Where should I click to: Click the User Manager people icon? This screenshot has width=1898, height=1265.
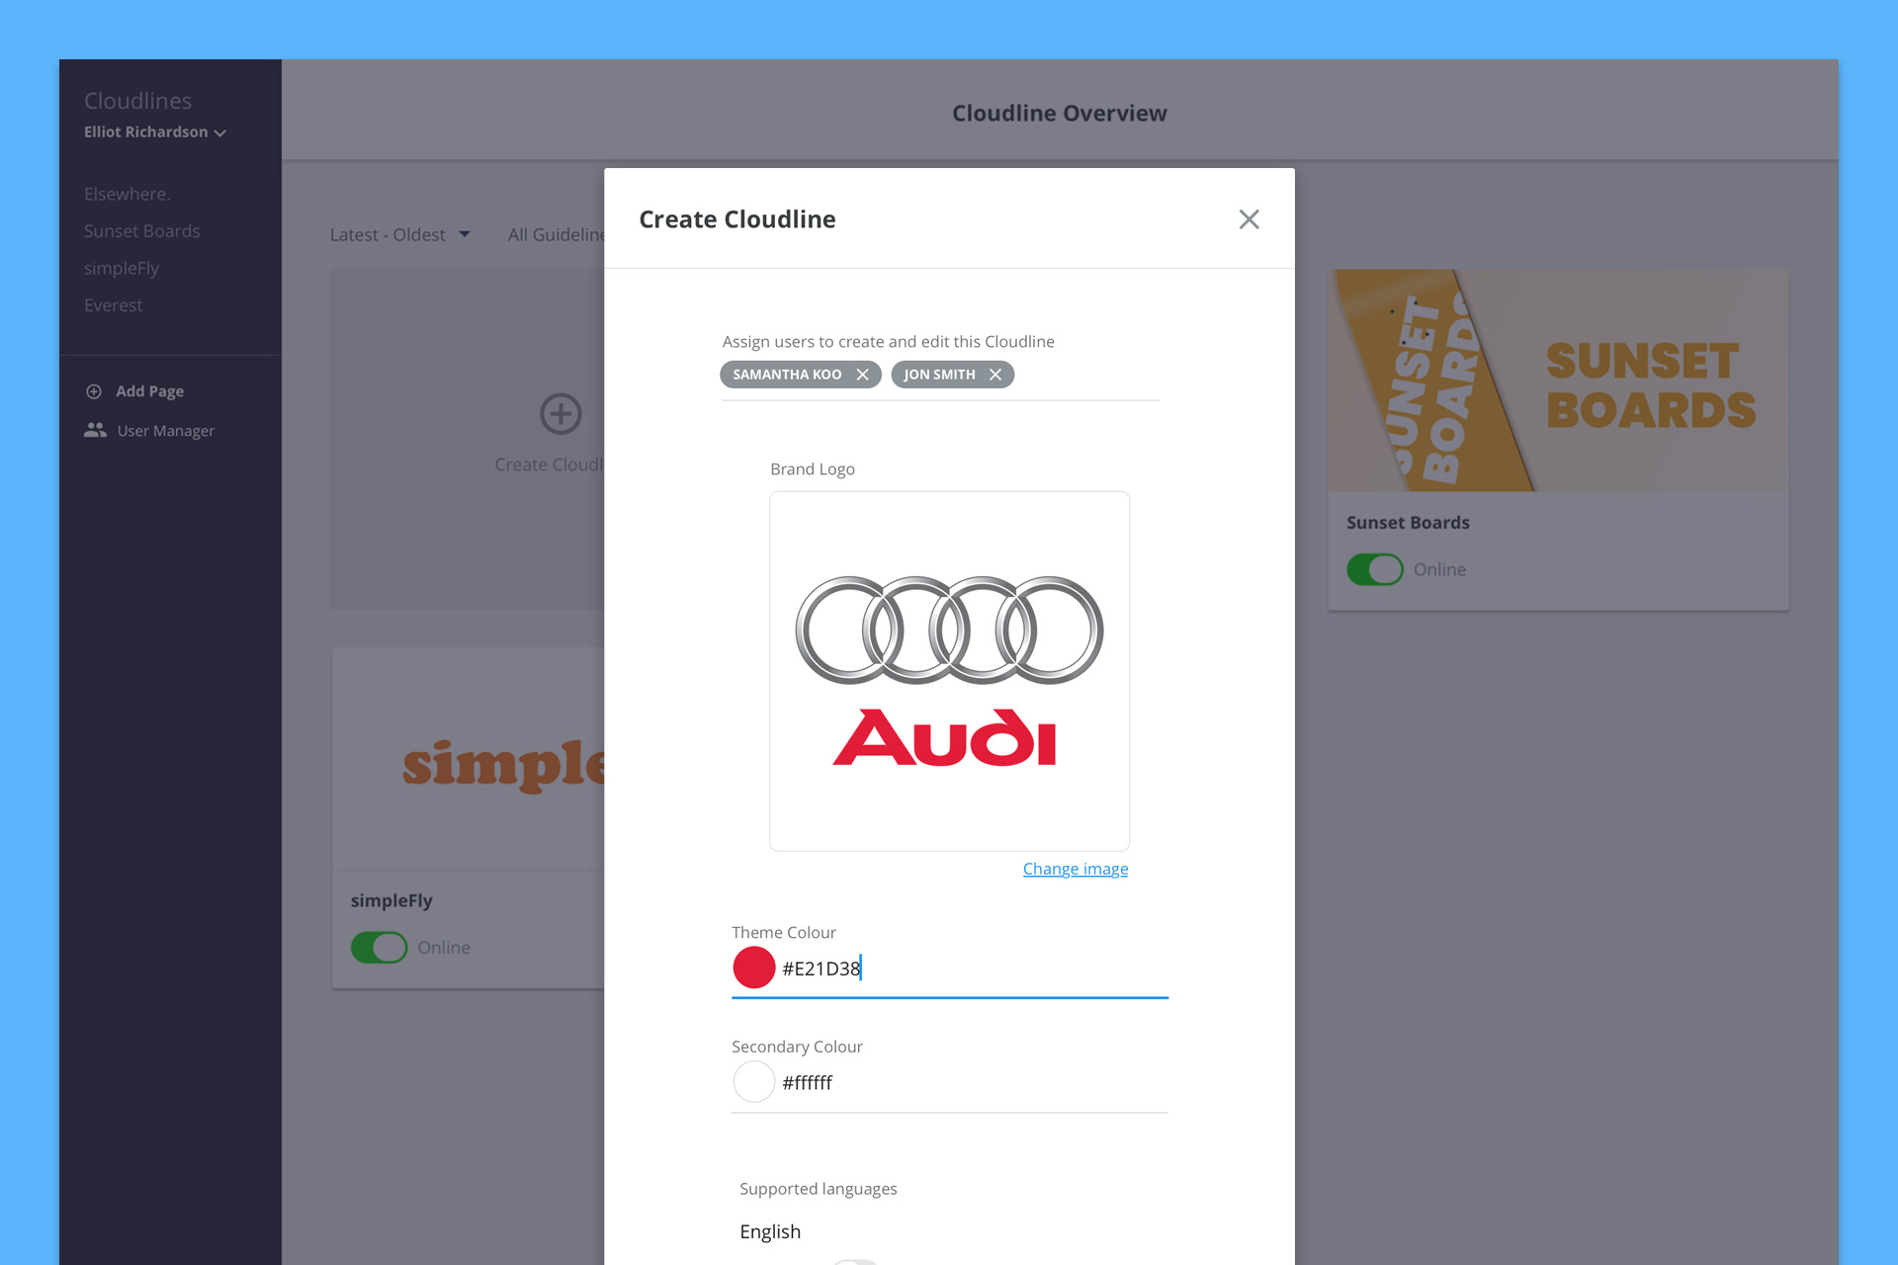coord(95,430)
